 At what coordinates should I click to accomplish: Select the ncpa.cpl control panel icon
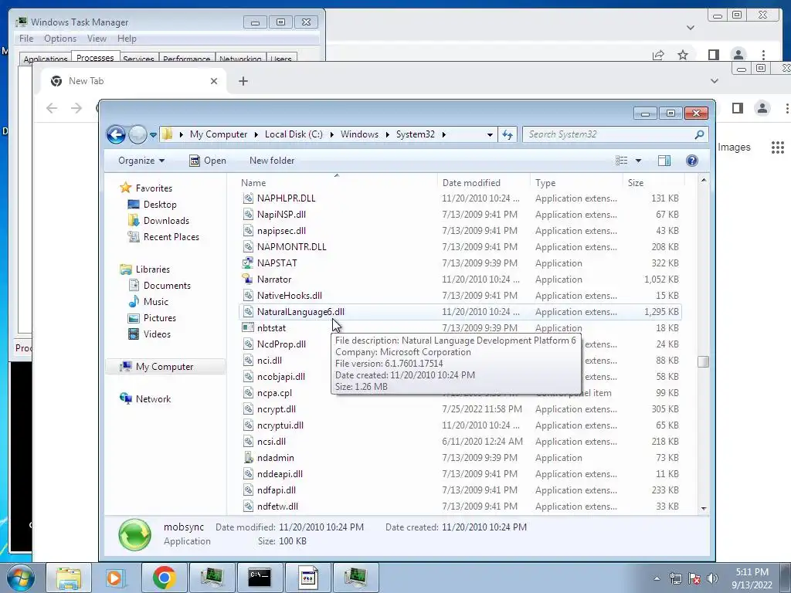point(248,393)
